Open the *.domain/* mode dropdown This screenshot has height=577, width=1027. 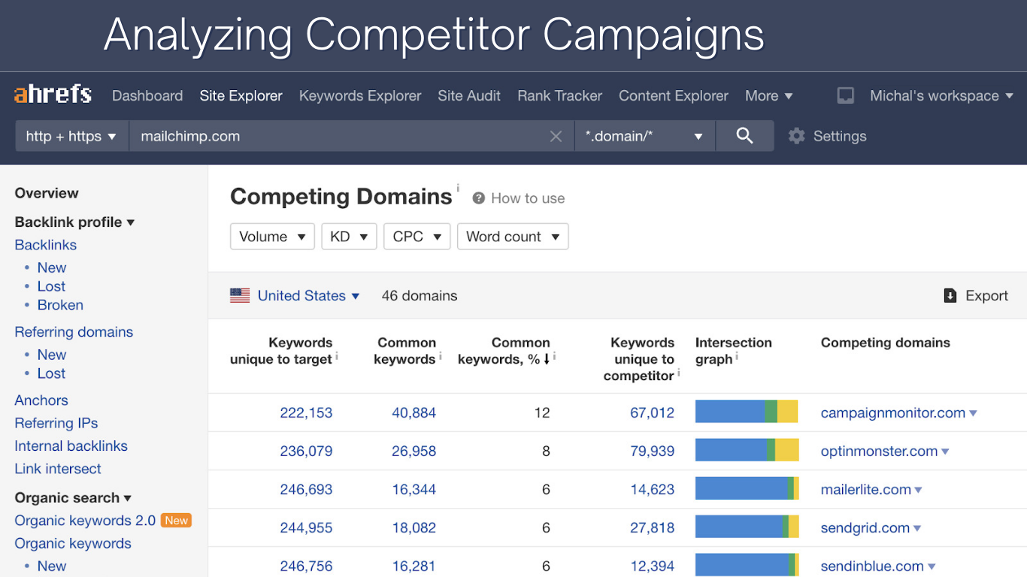pos(644,136)
